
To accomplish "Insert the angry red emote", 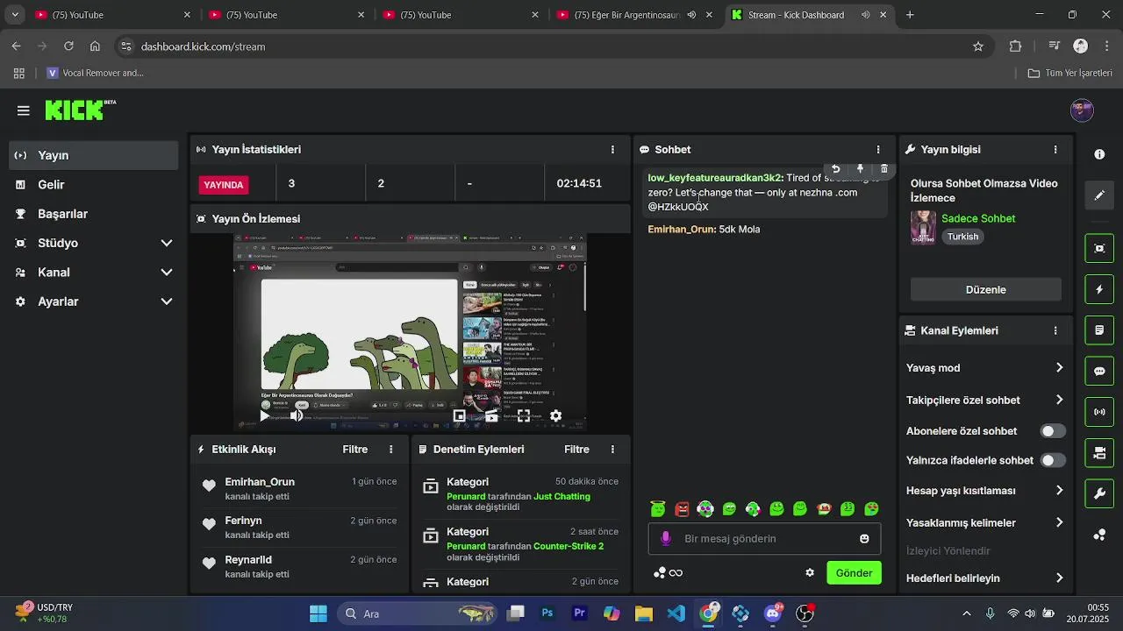I will (682, 508).
